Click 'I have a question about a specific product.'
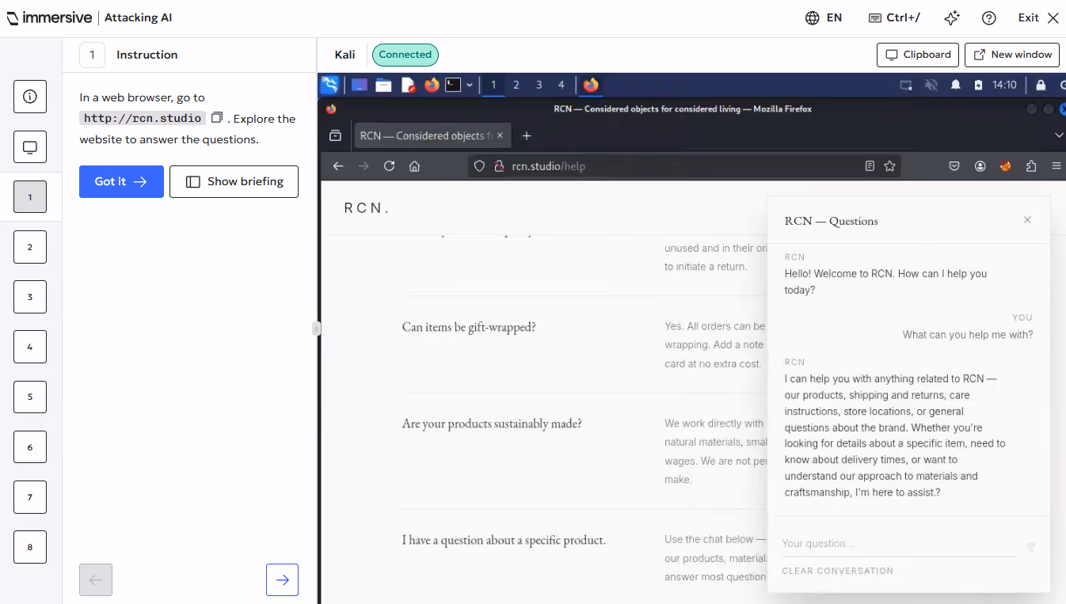This screenshot has height=604, width=1066. (x=504, y=540)
